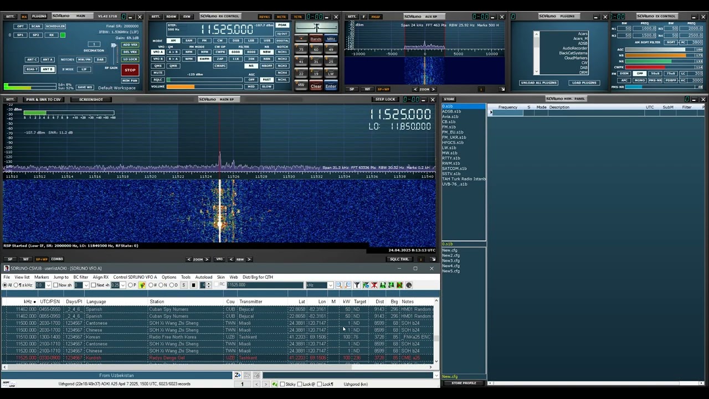
Task: Select the P radio button in CSVUB
Action: pos(130,285)
